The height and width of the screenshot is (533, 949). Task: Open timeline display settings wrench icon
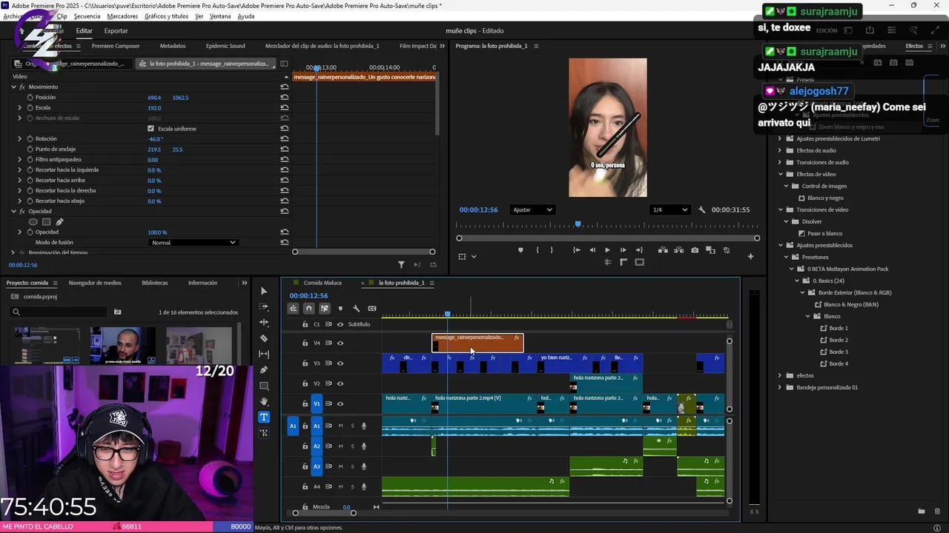tap(356, 309)
